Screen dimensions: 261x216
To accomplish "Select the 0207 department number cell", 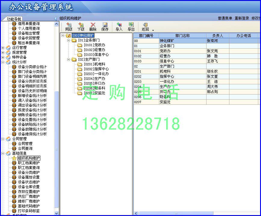I will pos(146,102).
